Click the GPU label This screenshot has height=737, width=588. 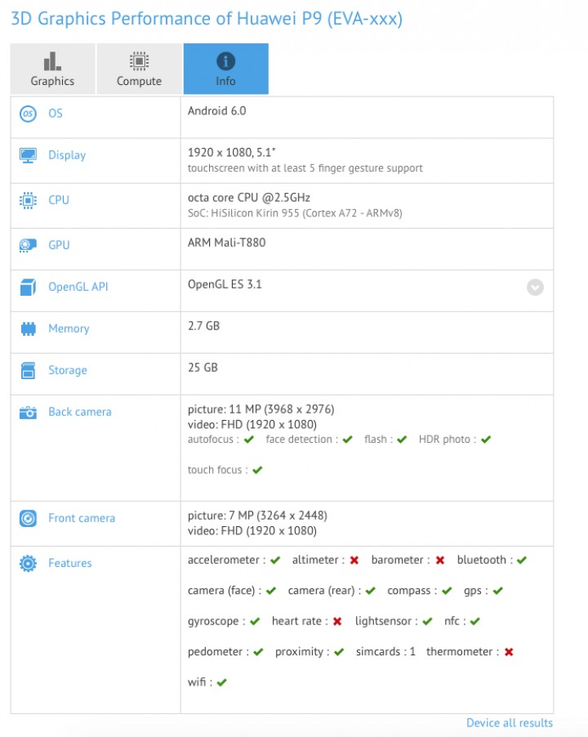[59, 245]
